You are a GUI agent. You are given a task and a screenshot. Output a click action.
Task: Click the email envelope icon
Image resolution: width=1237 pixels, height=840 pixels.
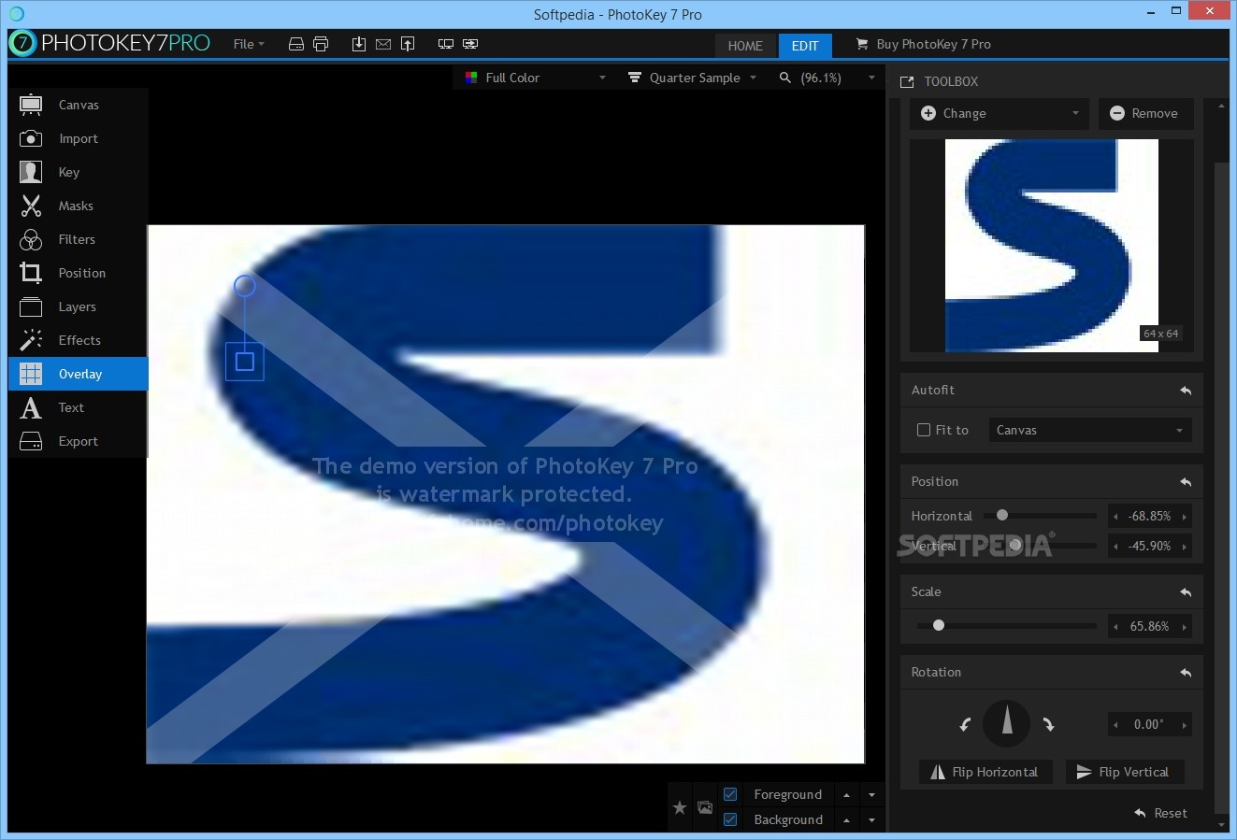tap(383, 44)
